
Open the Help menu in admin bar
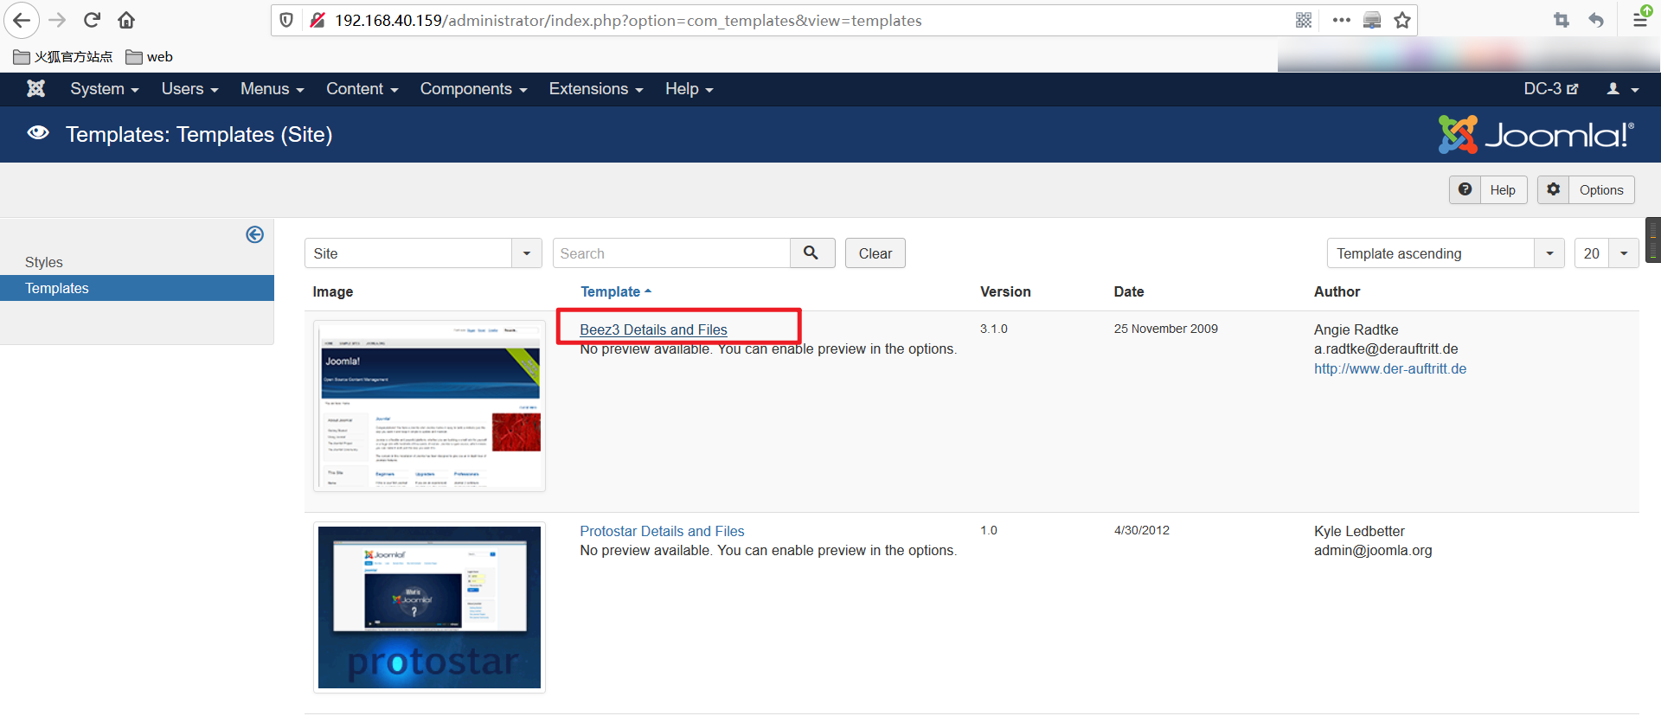689,89
